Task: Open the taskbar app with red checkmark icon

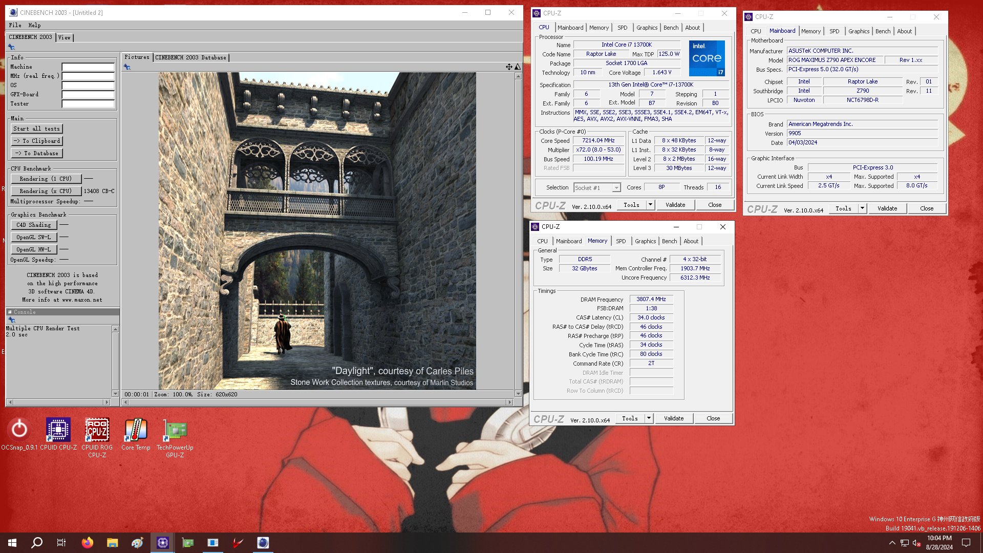Action: pyautogui.click(x=238, y=543)
